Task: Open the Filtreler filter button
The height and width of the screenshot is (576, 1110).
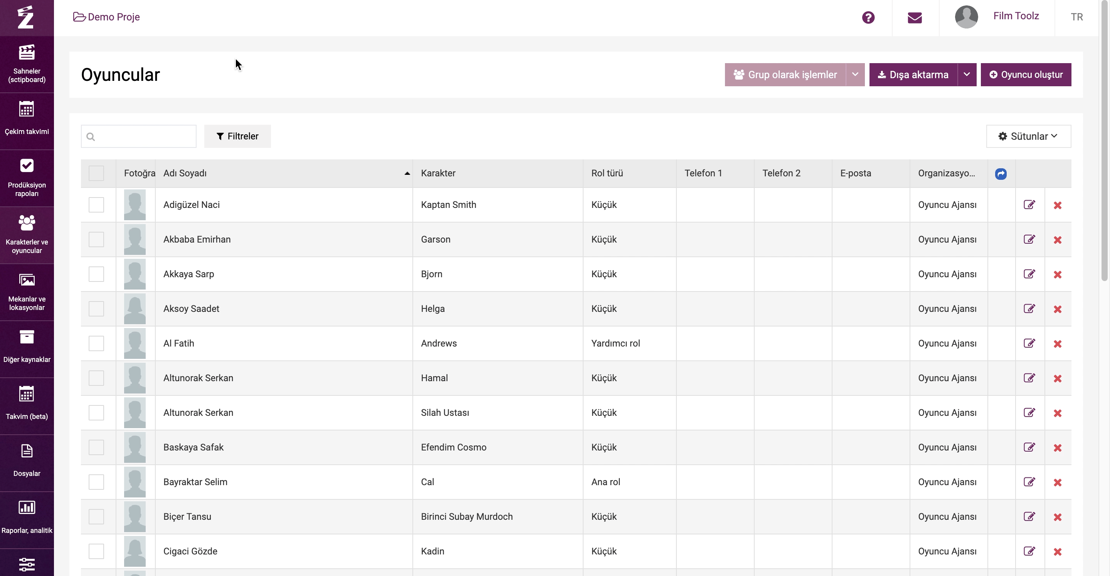Action: (x=237, y=136)
